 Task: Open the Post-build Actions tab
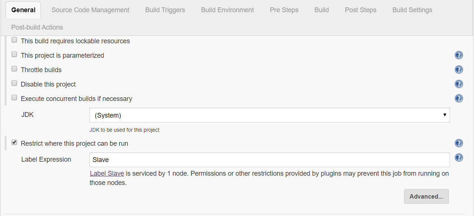click(37, 27)
